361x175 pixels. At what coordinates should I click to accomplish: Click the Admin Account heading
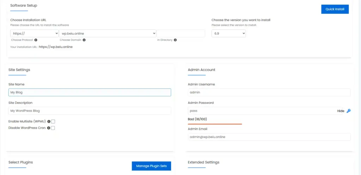201,70
